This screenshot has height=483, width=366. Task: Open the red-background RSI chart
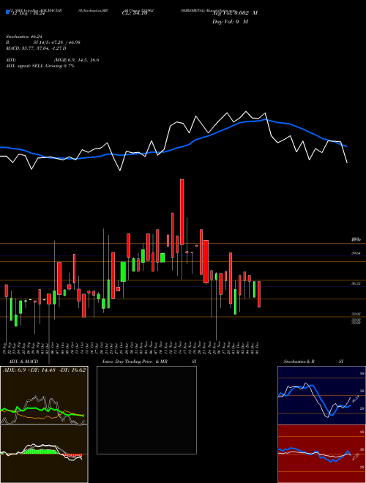(x=321, y=454)
